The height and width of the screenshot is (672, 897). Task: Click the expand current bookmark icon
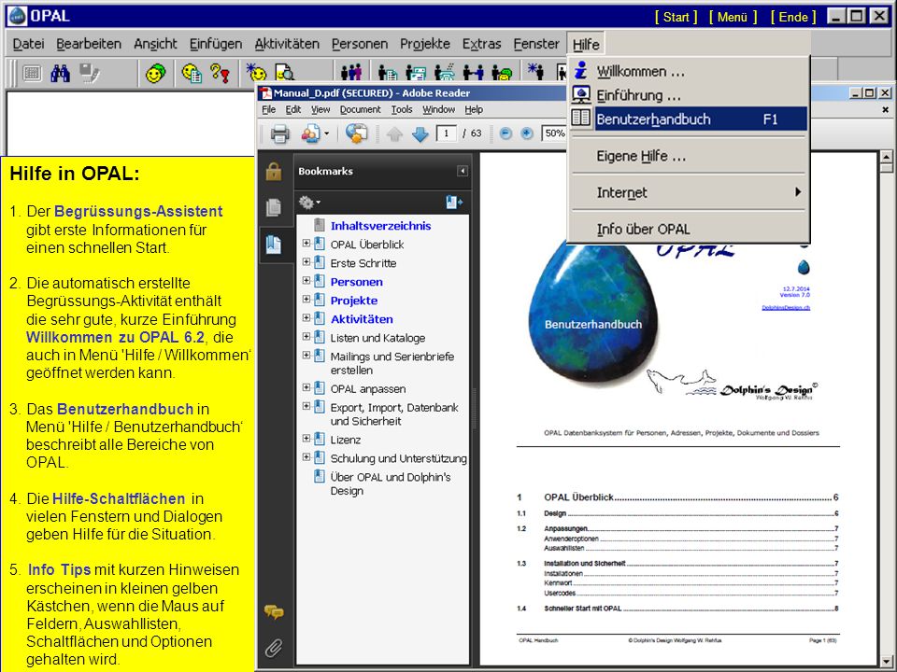click(x=454, y=203)
